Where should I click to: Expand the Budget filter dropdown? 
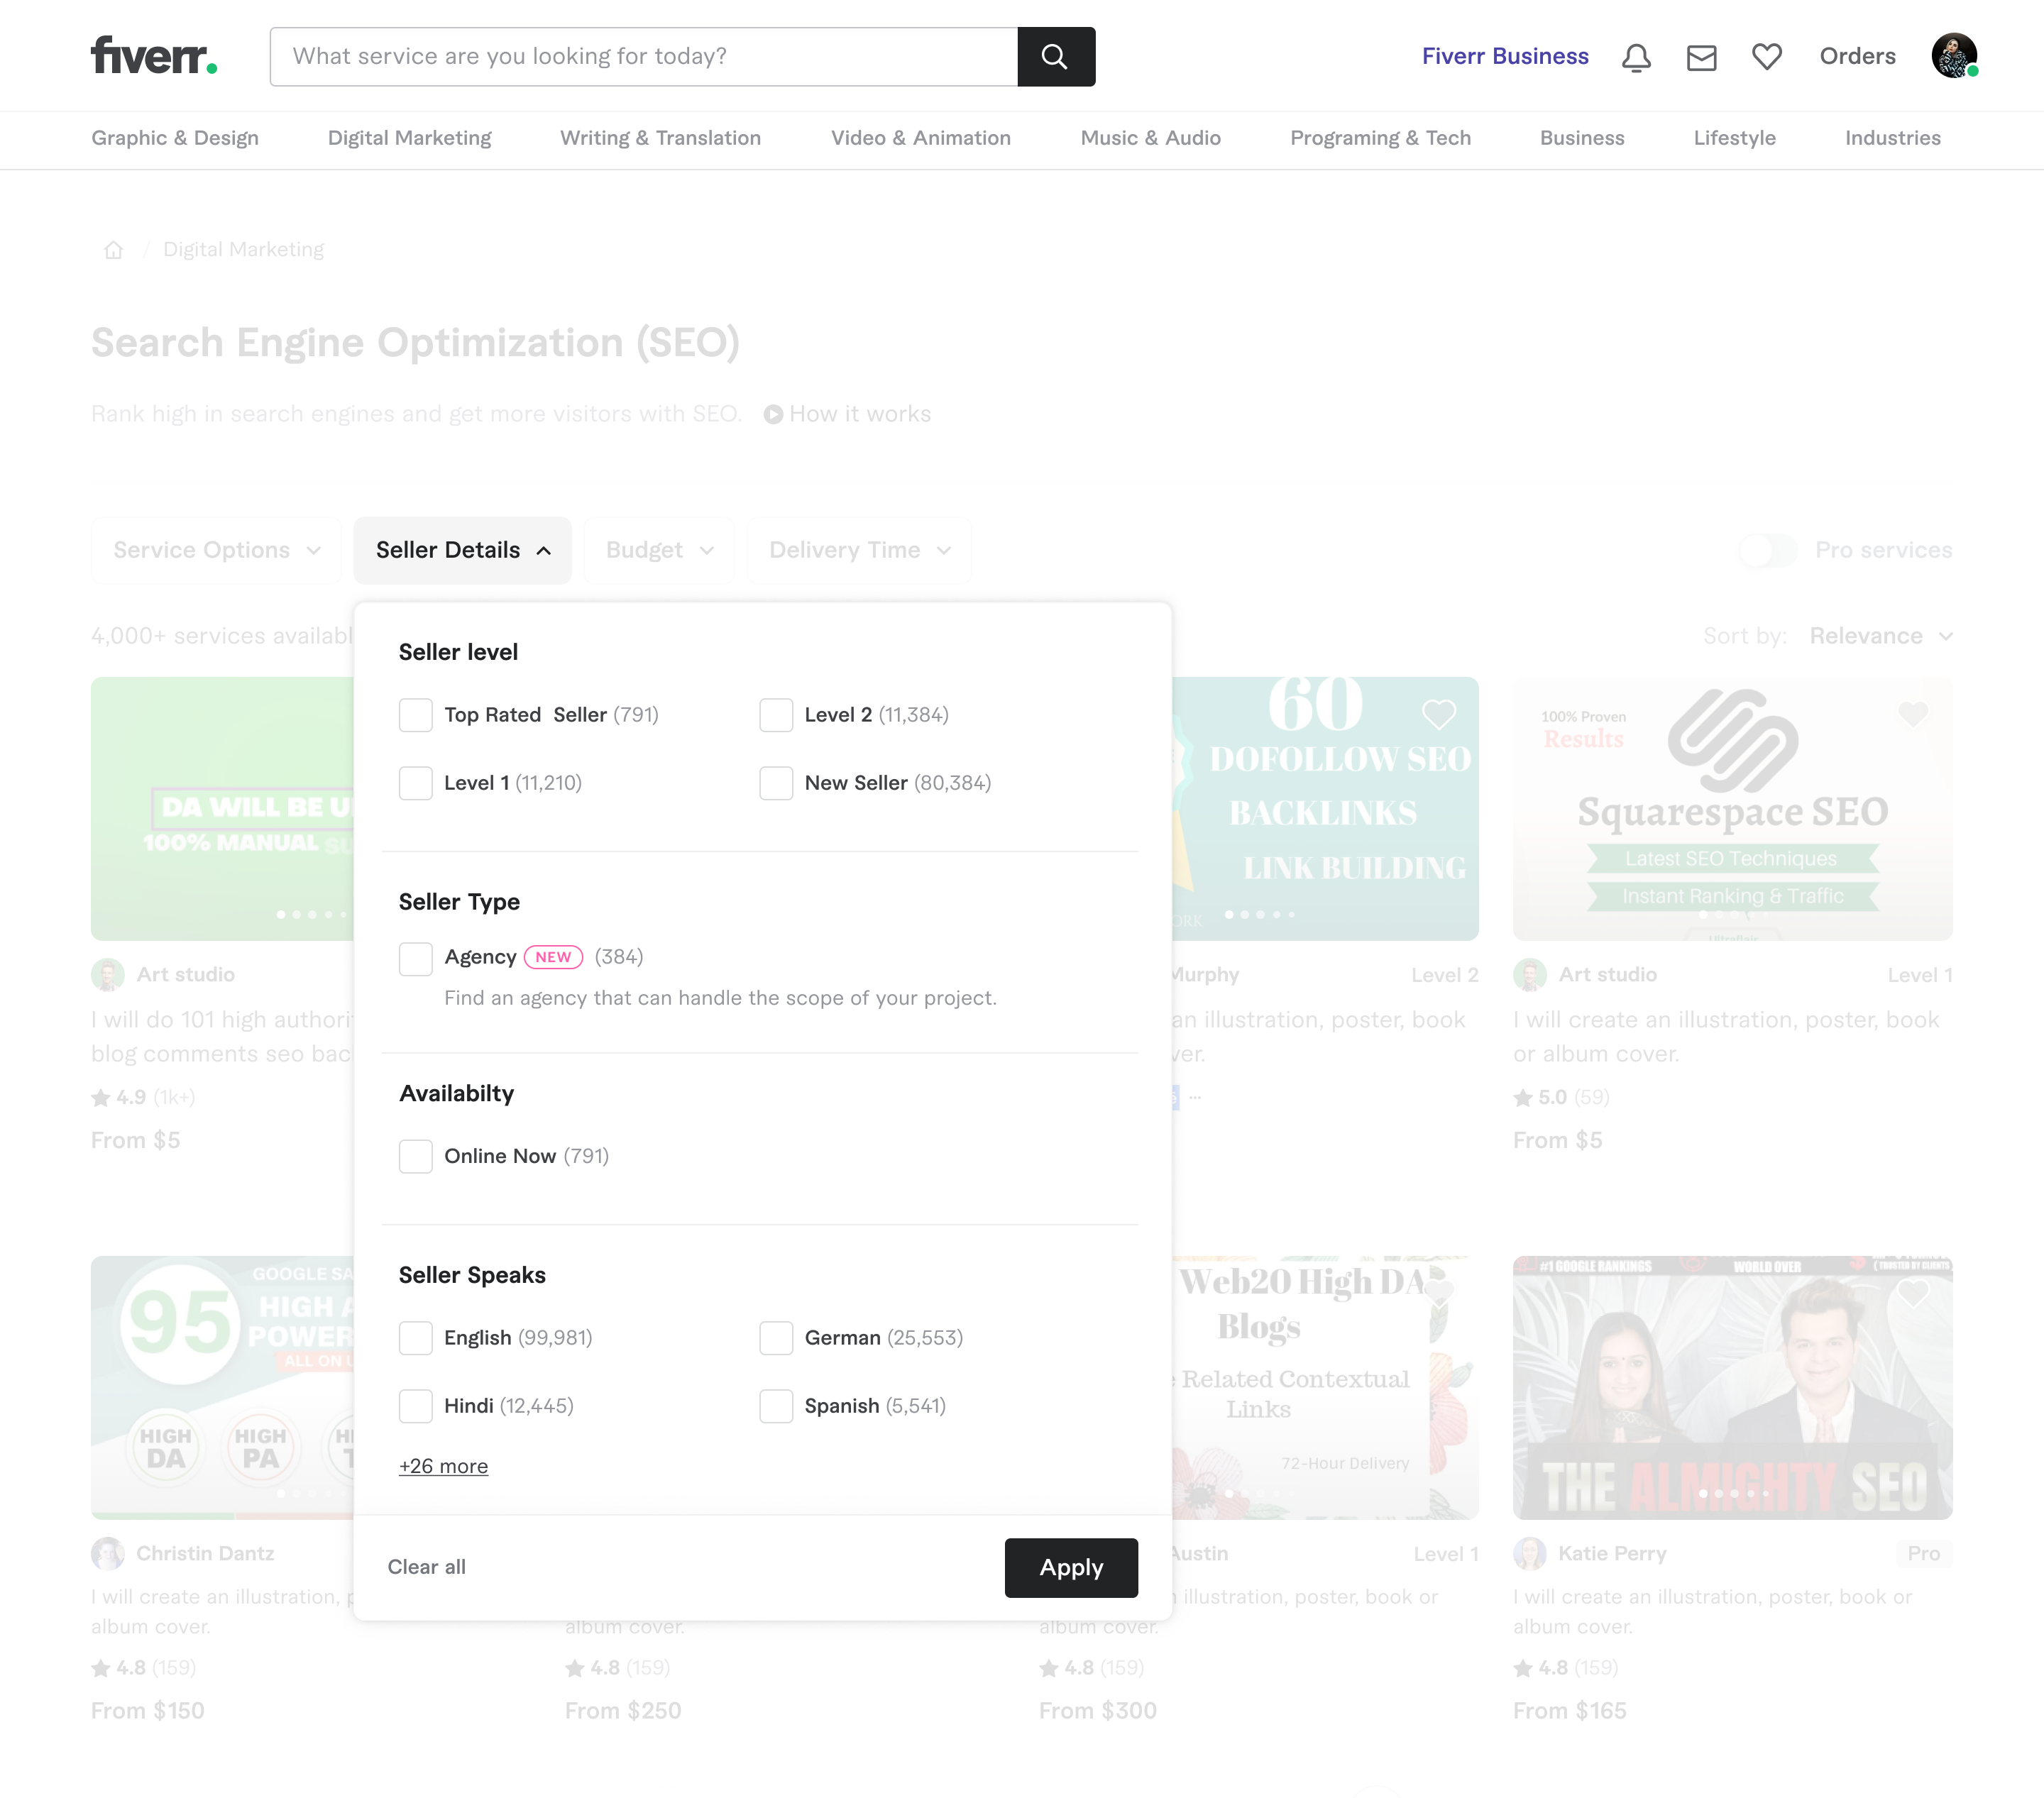click(659, 550)
